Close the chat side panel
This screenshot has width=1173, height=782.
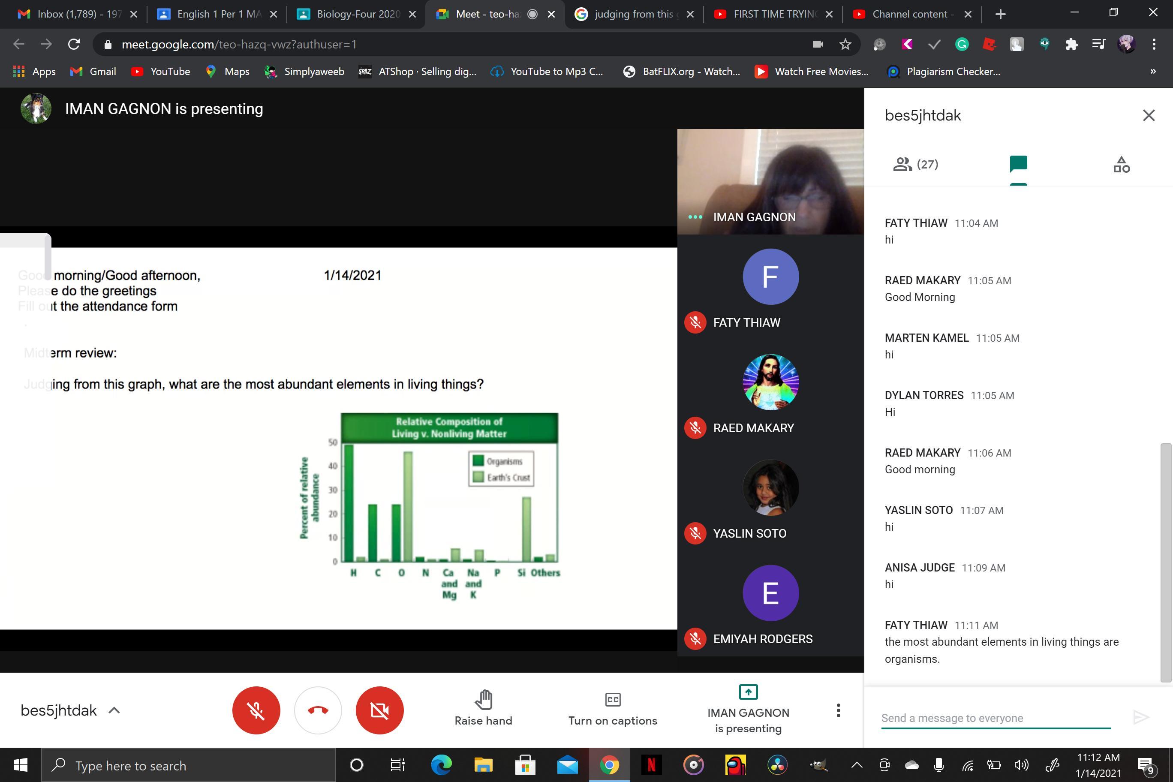pos(1149,115)
